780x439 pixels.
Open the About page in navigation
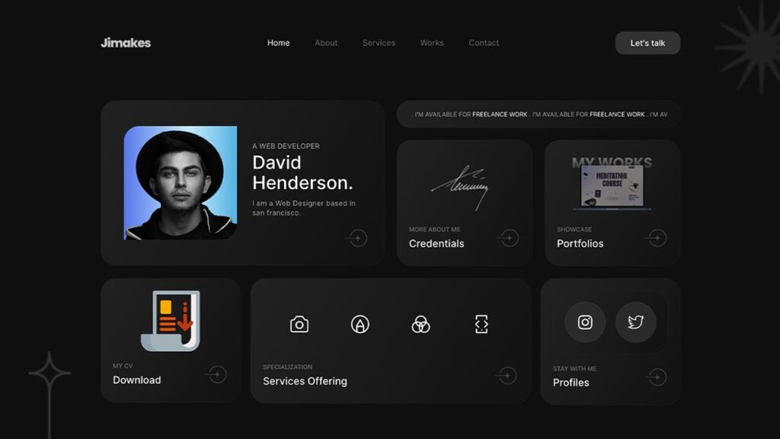point(326,43)
